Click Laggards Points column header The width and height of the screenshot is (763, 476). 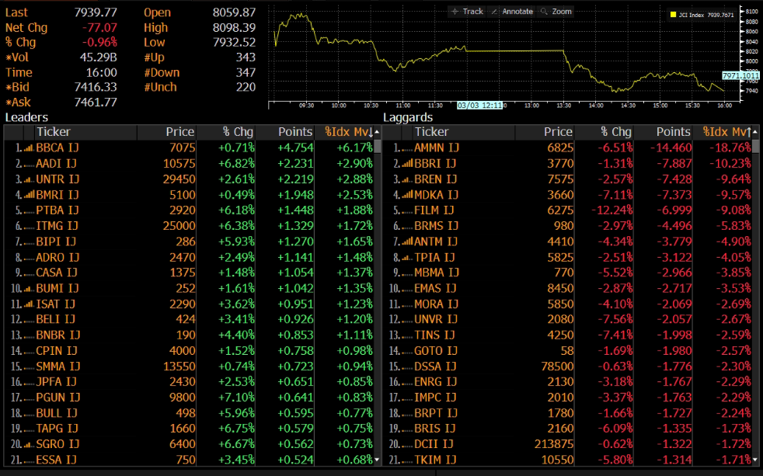coord(672,132)
